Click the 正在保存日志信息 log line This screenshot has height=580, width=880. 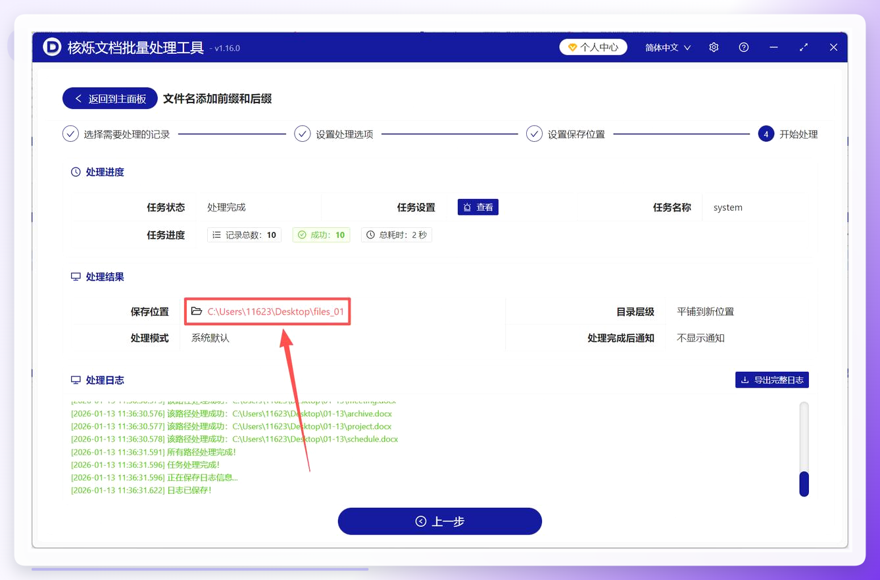click(x=155, y=478)
